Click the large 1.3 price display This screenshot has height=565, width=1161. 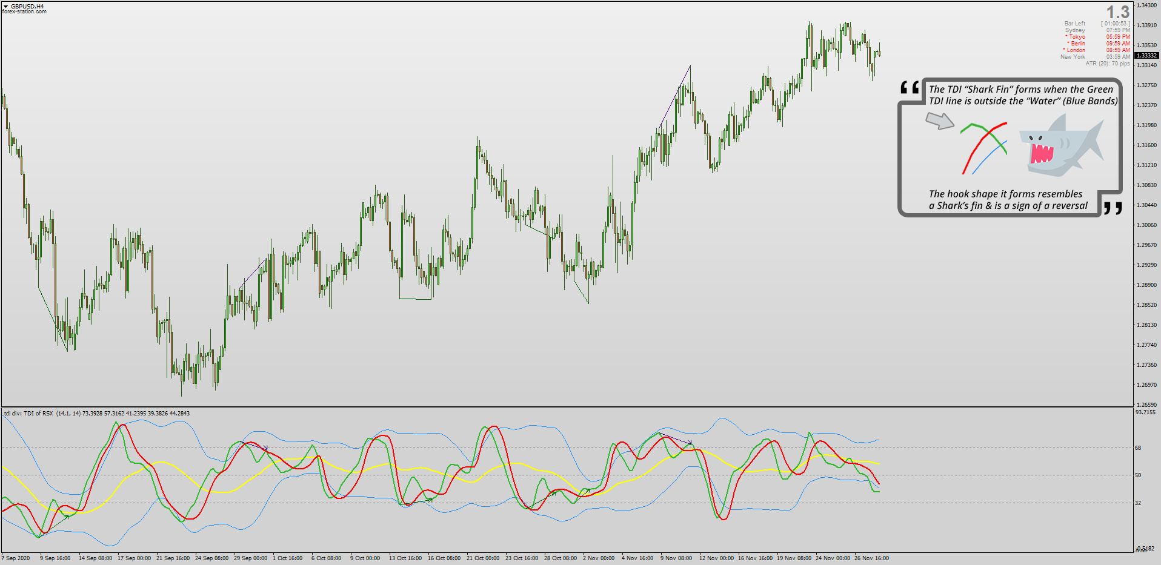[1118, 12]
